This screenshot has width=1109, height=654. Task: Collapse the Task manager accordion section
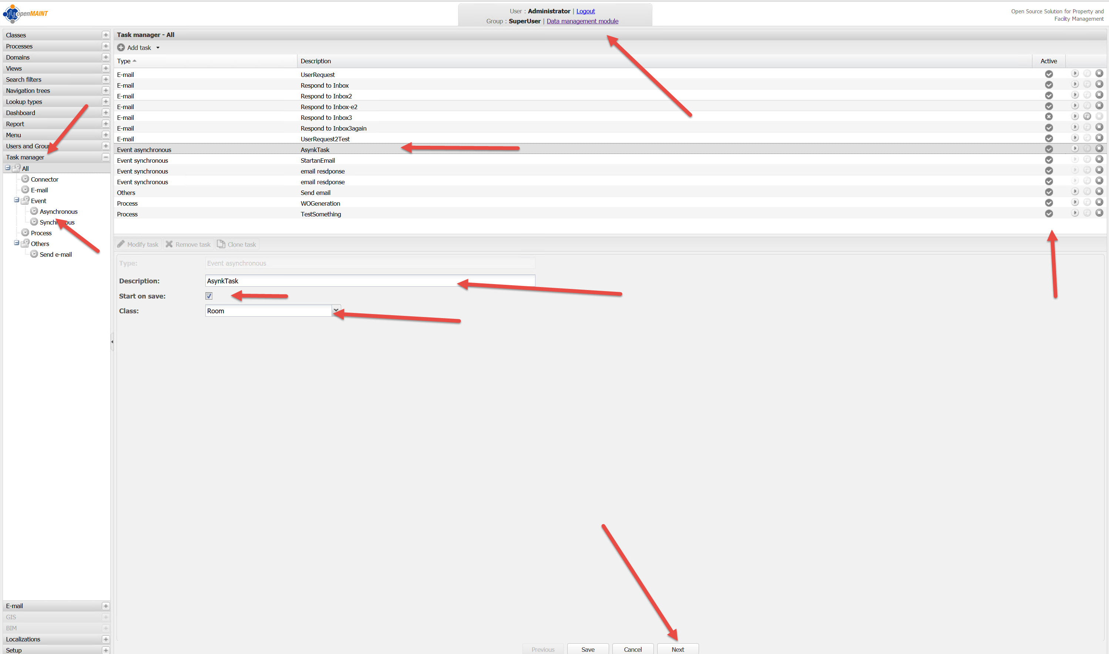click(x=106, y=157)
